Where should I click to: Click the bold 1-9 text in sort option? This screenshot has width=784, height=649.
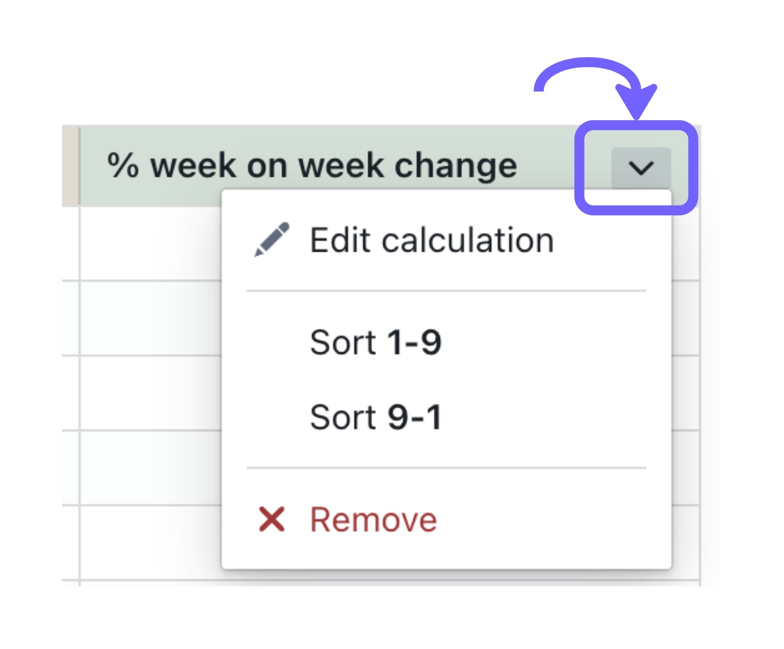click(x=414, y=342)
